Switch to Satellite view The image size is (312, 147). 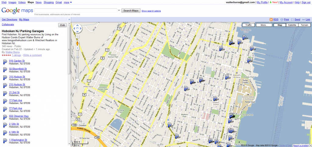pos(292,25)
